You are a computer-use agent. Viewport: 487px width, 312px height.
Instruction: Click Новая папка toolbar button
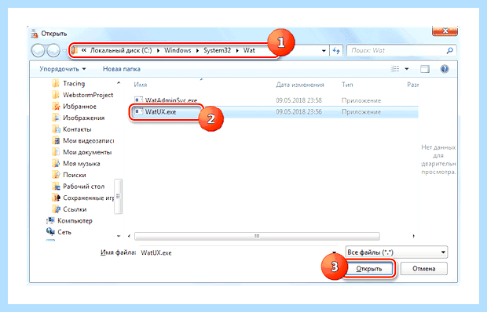[122, 69]
